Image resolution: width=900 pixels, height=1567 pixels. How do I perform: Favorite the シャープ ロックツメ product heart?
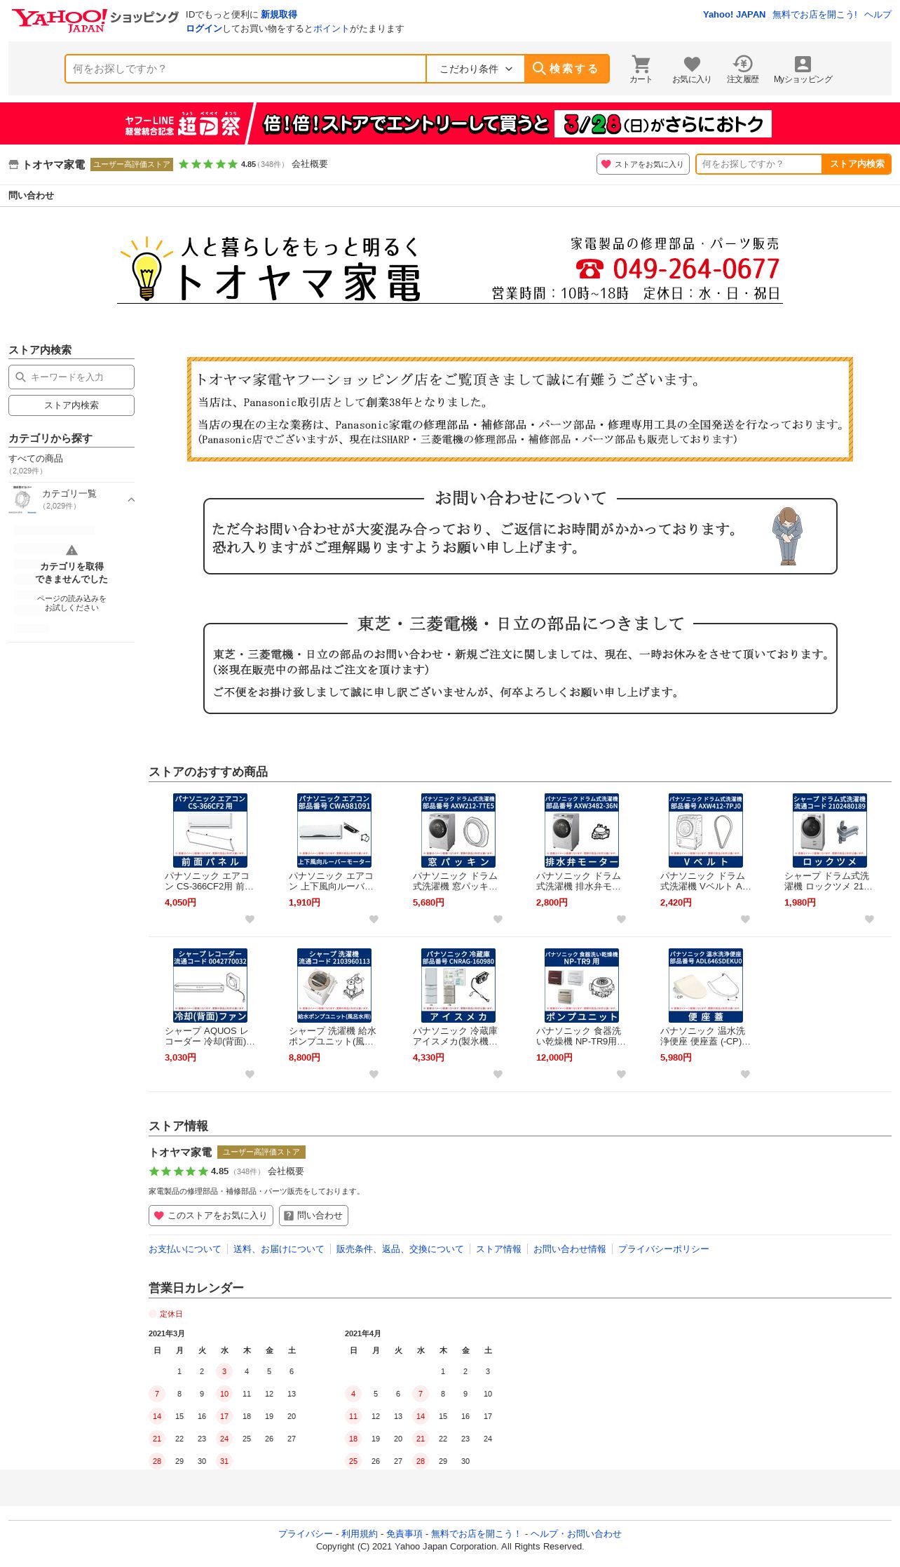coord(869,919)
